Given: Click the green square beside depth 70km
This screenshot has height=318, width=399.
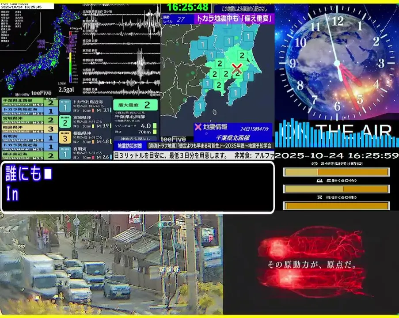Looking at the screenshot, I should [x=155, y=132].
